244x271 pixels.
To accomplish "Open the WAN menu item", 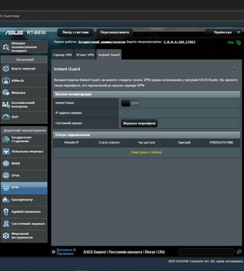I will [24, 164].
